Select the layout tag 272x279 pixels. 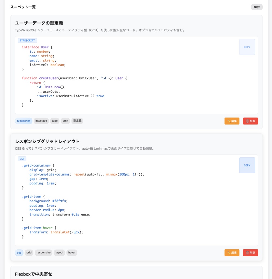click(59, 253)
